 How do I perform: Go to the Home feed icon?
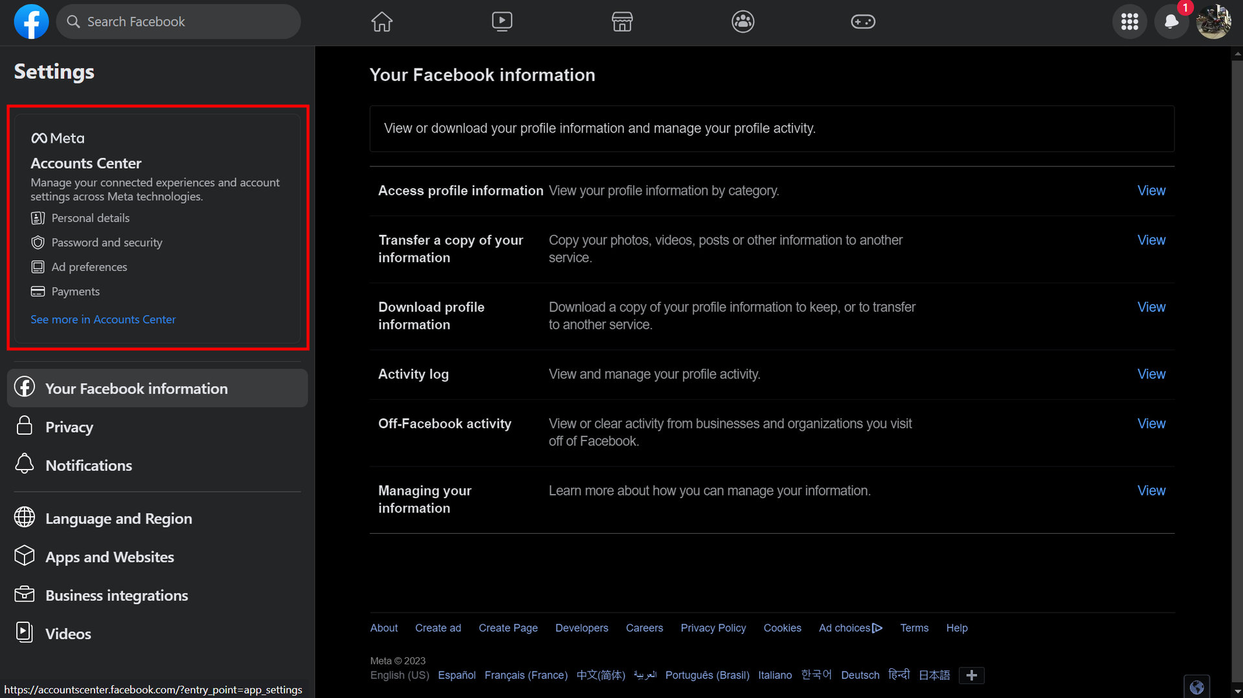click(381, 22)
